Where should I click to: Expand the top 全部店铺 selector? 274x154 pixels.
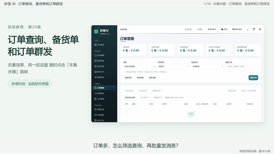pos(127,29)
